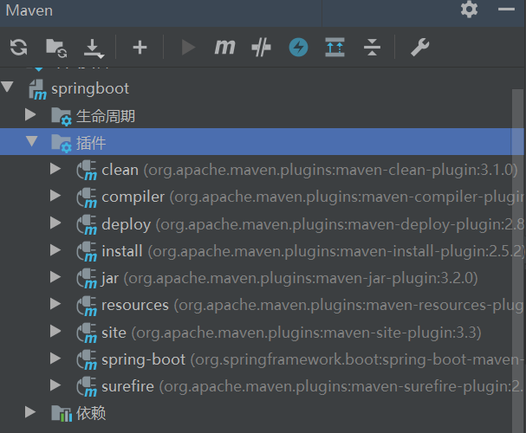Click Add Maven Projects plus icon
The width and height of the screenshot is (526, 433).
[140, 48]
